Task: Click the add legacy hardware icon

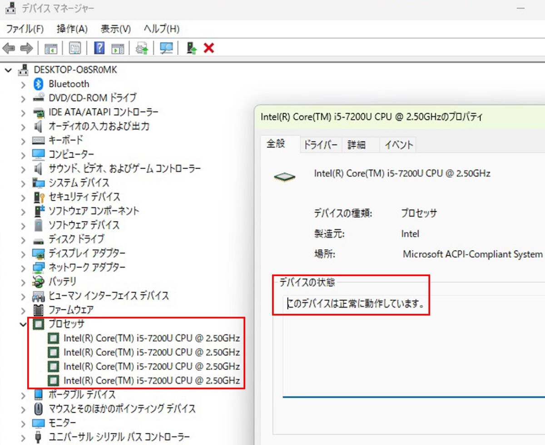Action: [192, 48]
